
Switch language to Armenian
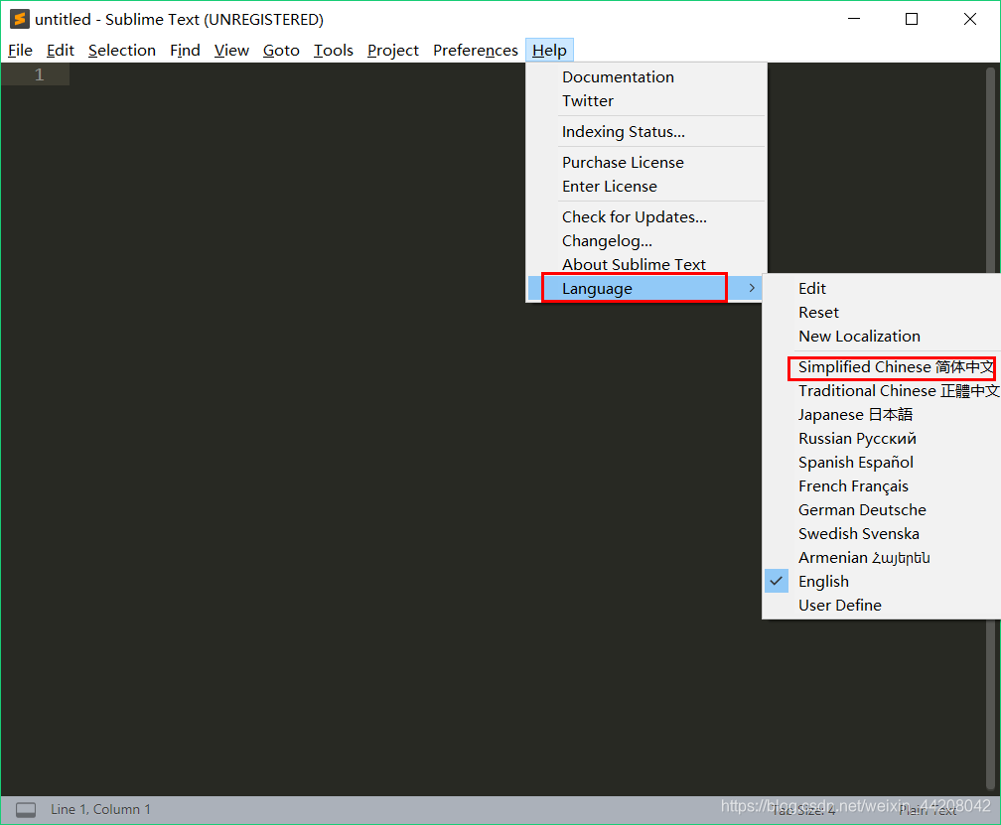[882, 558]
